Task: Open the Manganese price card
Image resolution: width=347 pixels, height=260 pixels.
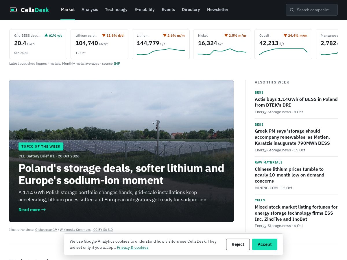Action: (x=327, y=44)
